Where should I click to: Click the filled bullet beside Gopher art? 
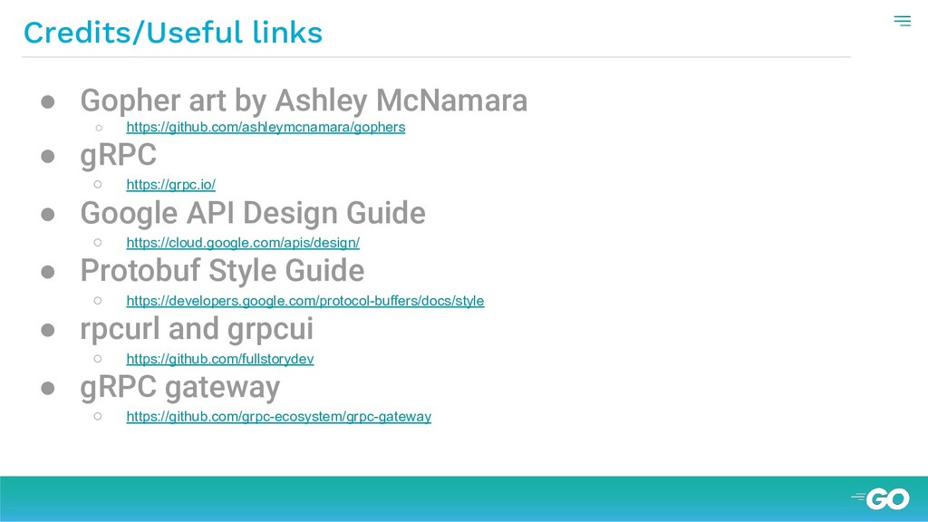pos(49,101)
